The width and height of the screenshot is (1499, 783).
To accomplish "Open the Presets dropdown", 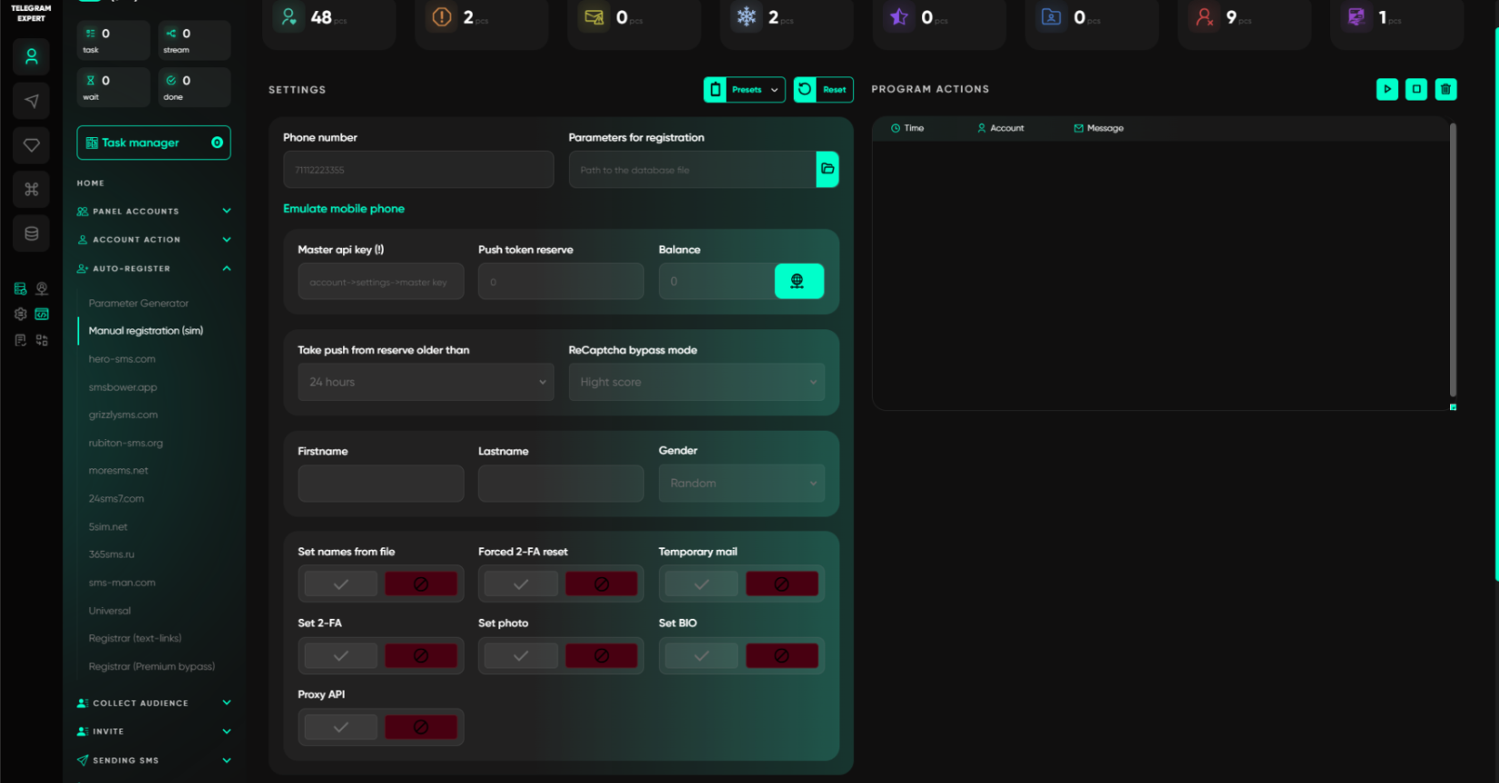I will (x=745, y=90).
